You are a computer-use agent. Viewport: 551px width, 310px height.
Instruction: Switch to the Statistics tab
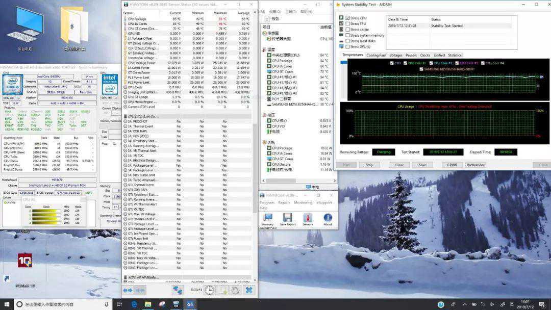[454, 55]
